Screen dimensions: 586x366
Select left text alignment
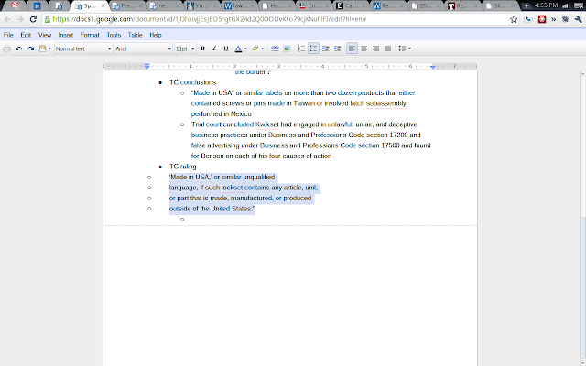click(352, 48)
